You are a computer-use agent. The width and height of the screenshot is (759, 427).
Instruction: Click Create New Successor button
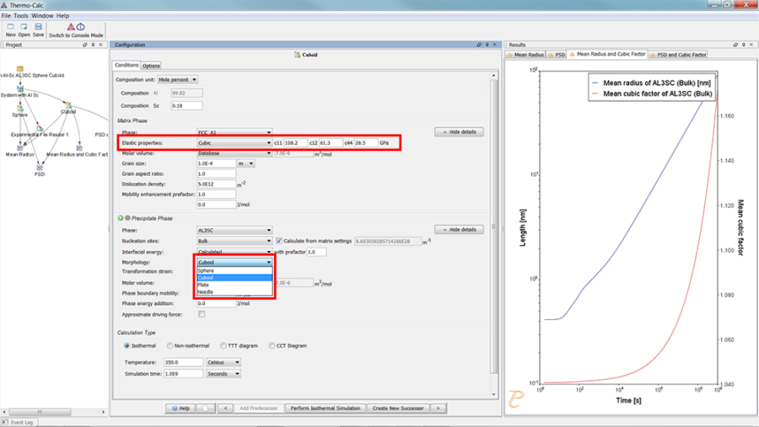[397, 408]
